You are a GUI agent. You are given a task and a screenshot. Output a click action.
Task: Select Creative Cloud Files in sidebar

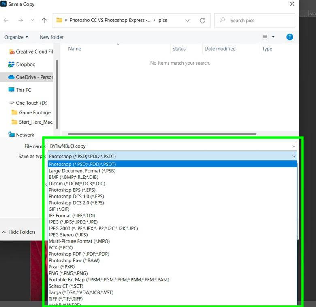[x=31, y=52]
